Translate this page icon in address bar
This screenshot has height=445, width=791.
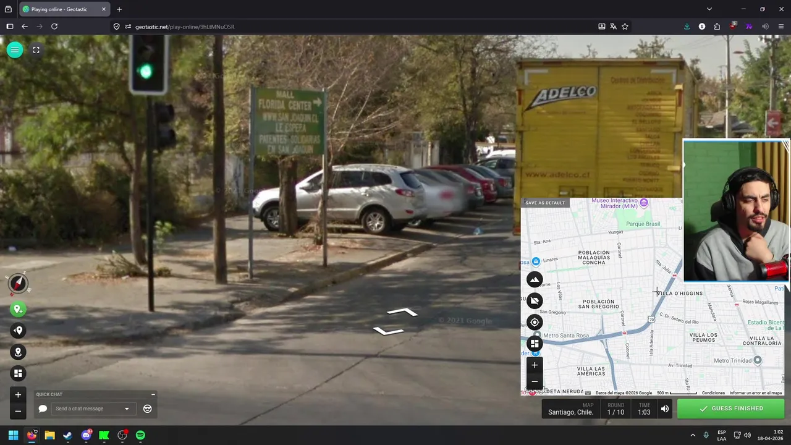pyautogui.click(x=613, y=27)
